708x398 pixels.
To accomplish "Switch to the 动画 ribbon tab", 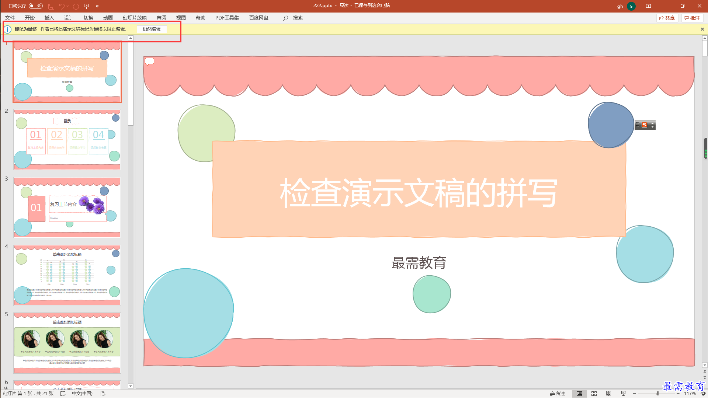I will (108, 18).
